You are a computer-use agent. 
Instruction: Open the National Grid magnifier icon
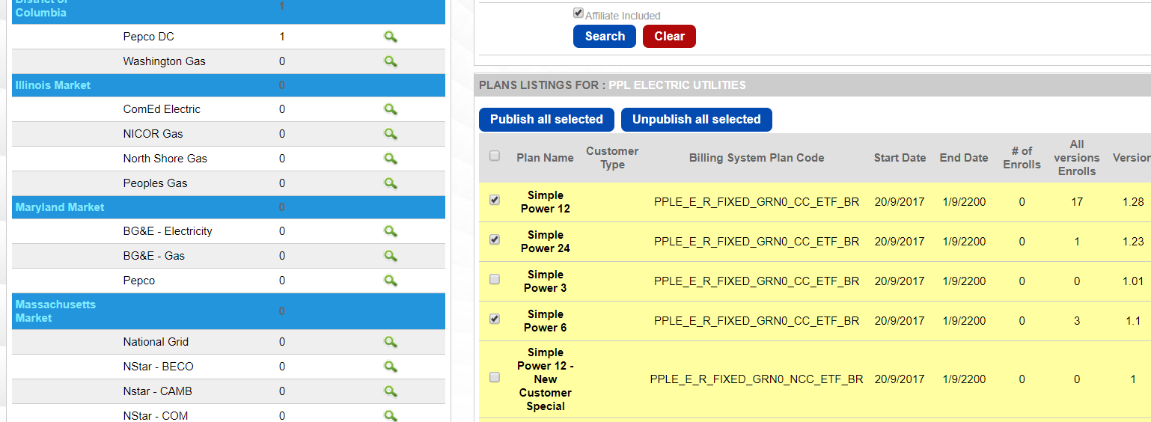(390, 342)
